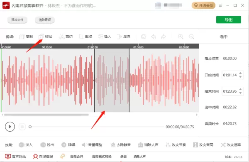This screenshot has width=249, height=162.
Task: Click the playback progress slider handle
Action: coord(30,127)
